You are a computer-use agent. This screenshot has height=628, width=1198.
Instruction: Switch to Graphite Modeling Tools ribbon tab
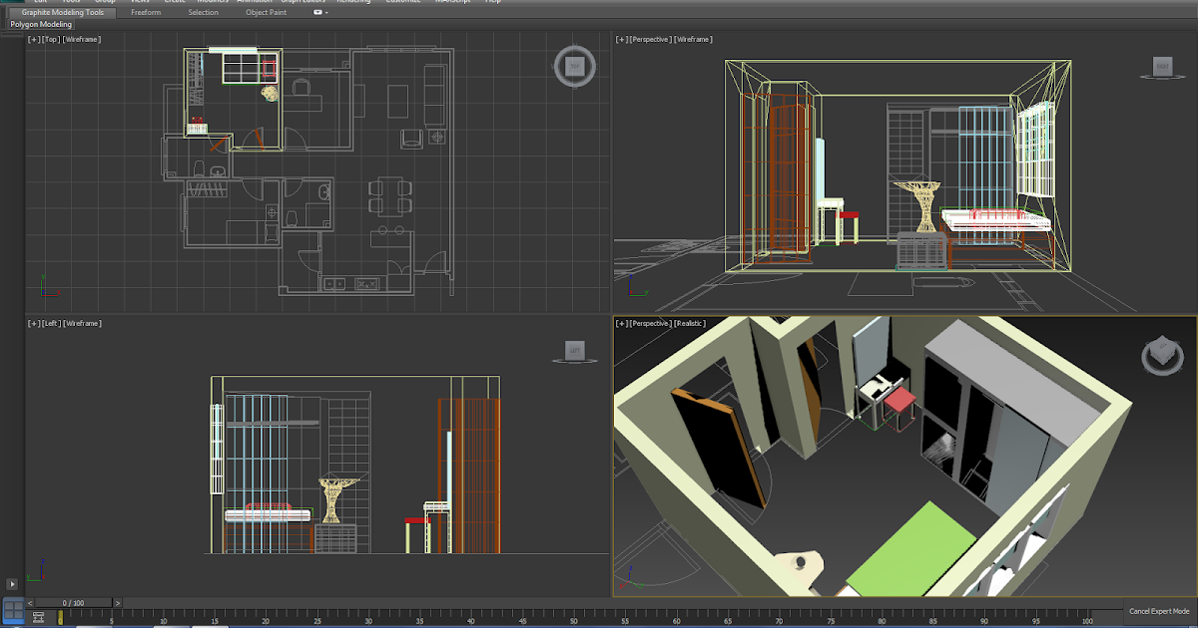(x=62, y=12)
